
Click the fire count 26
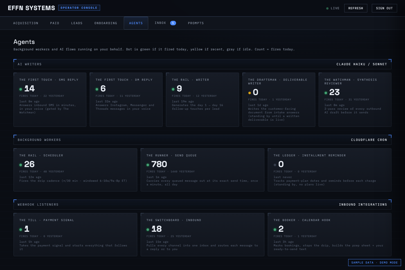[x=29, y=164]
